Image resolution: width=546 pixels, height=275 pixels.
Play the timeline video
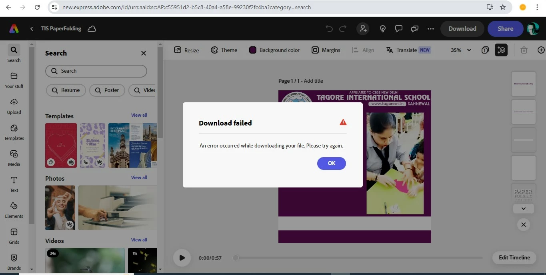182,258
